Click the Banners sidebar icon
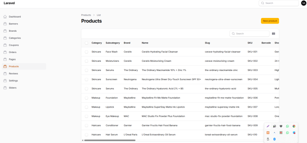Viewport: 307px width, 143px height. [x=5, y=24]
